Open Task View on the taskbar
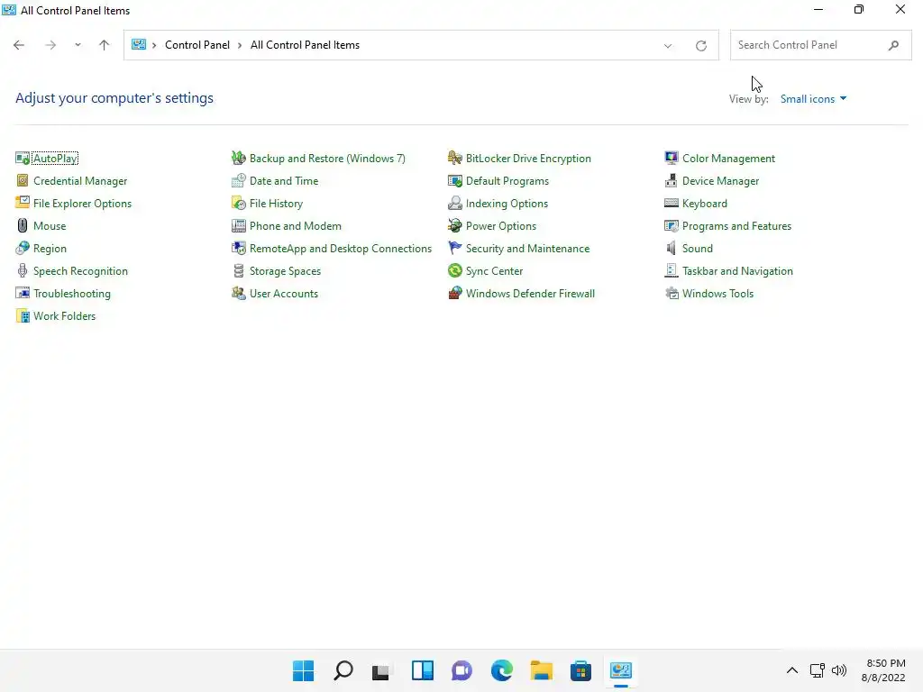 point(381,670)
